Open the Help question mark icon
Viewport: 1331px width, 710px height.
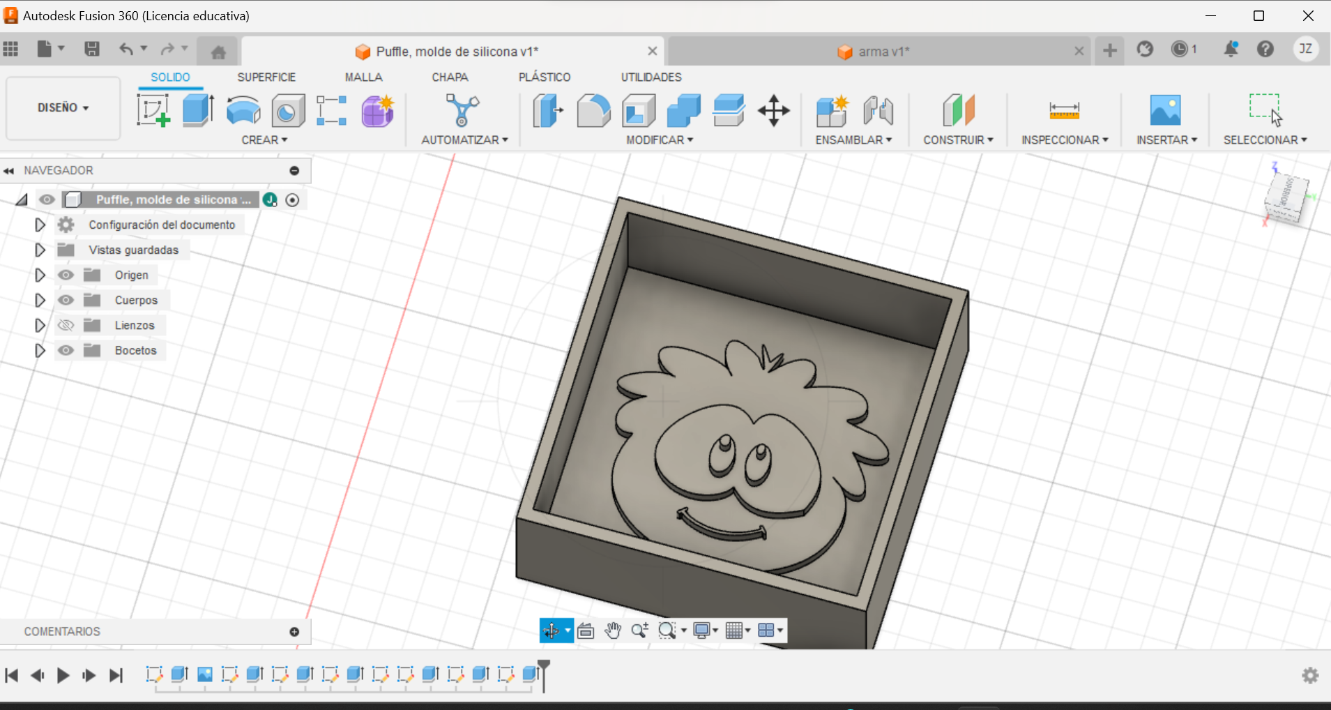tap(1265, 49)
